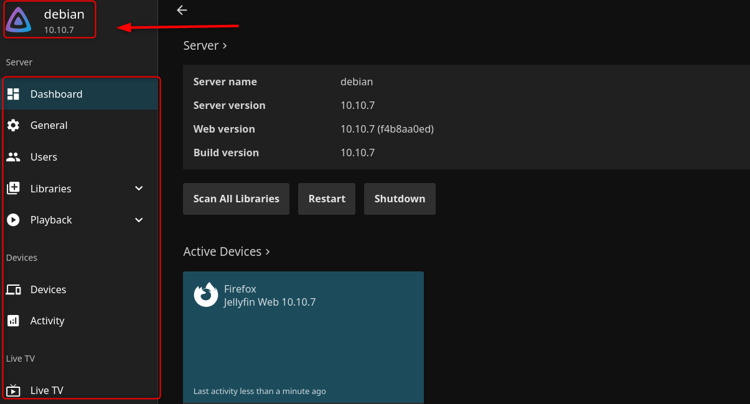Click the Live TV television icon
The width and height of the screenshot is (750, 404).
[x=13, y=390]
